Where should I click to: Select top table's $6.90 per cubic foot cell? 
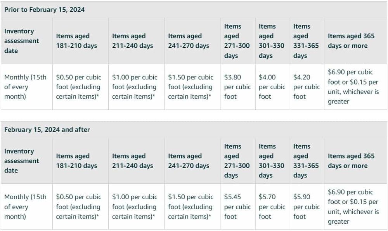coord(355,87)
